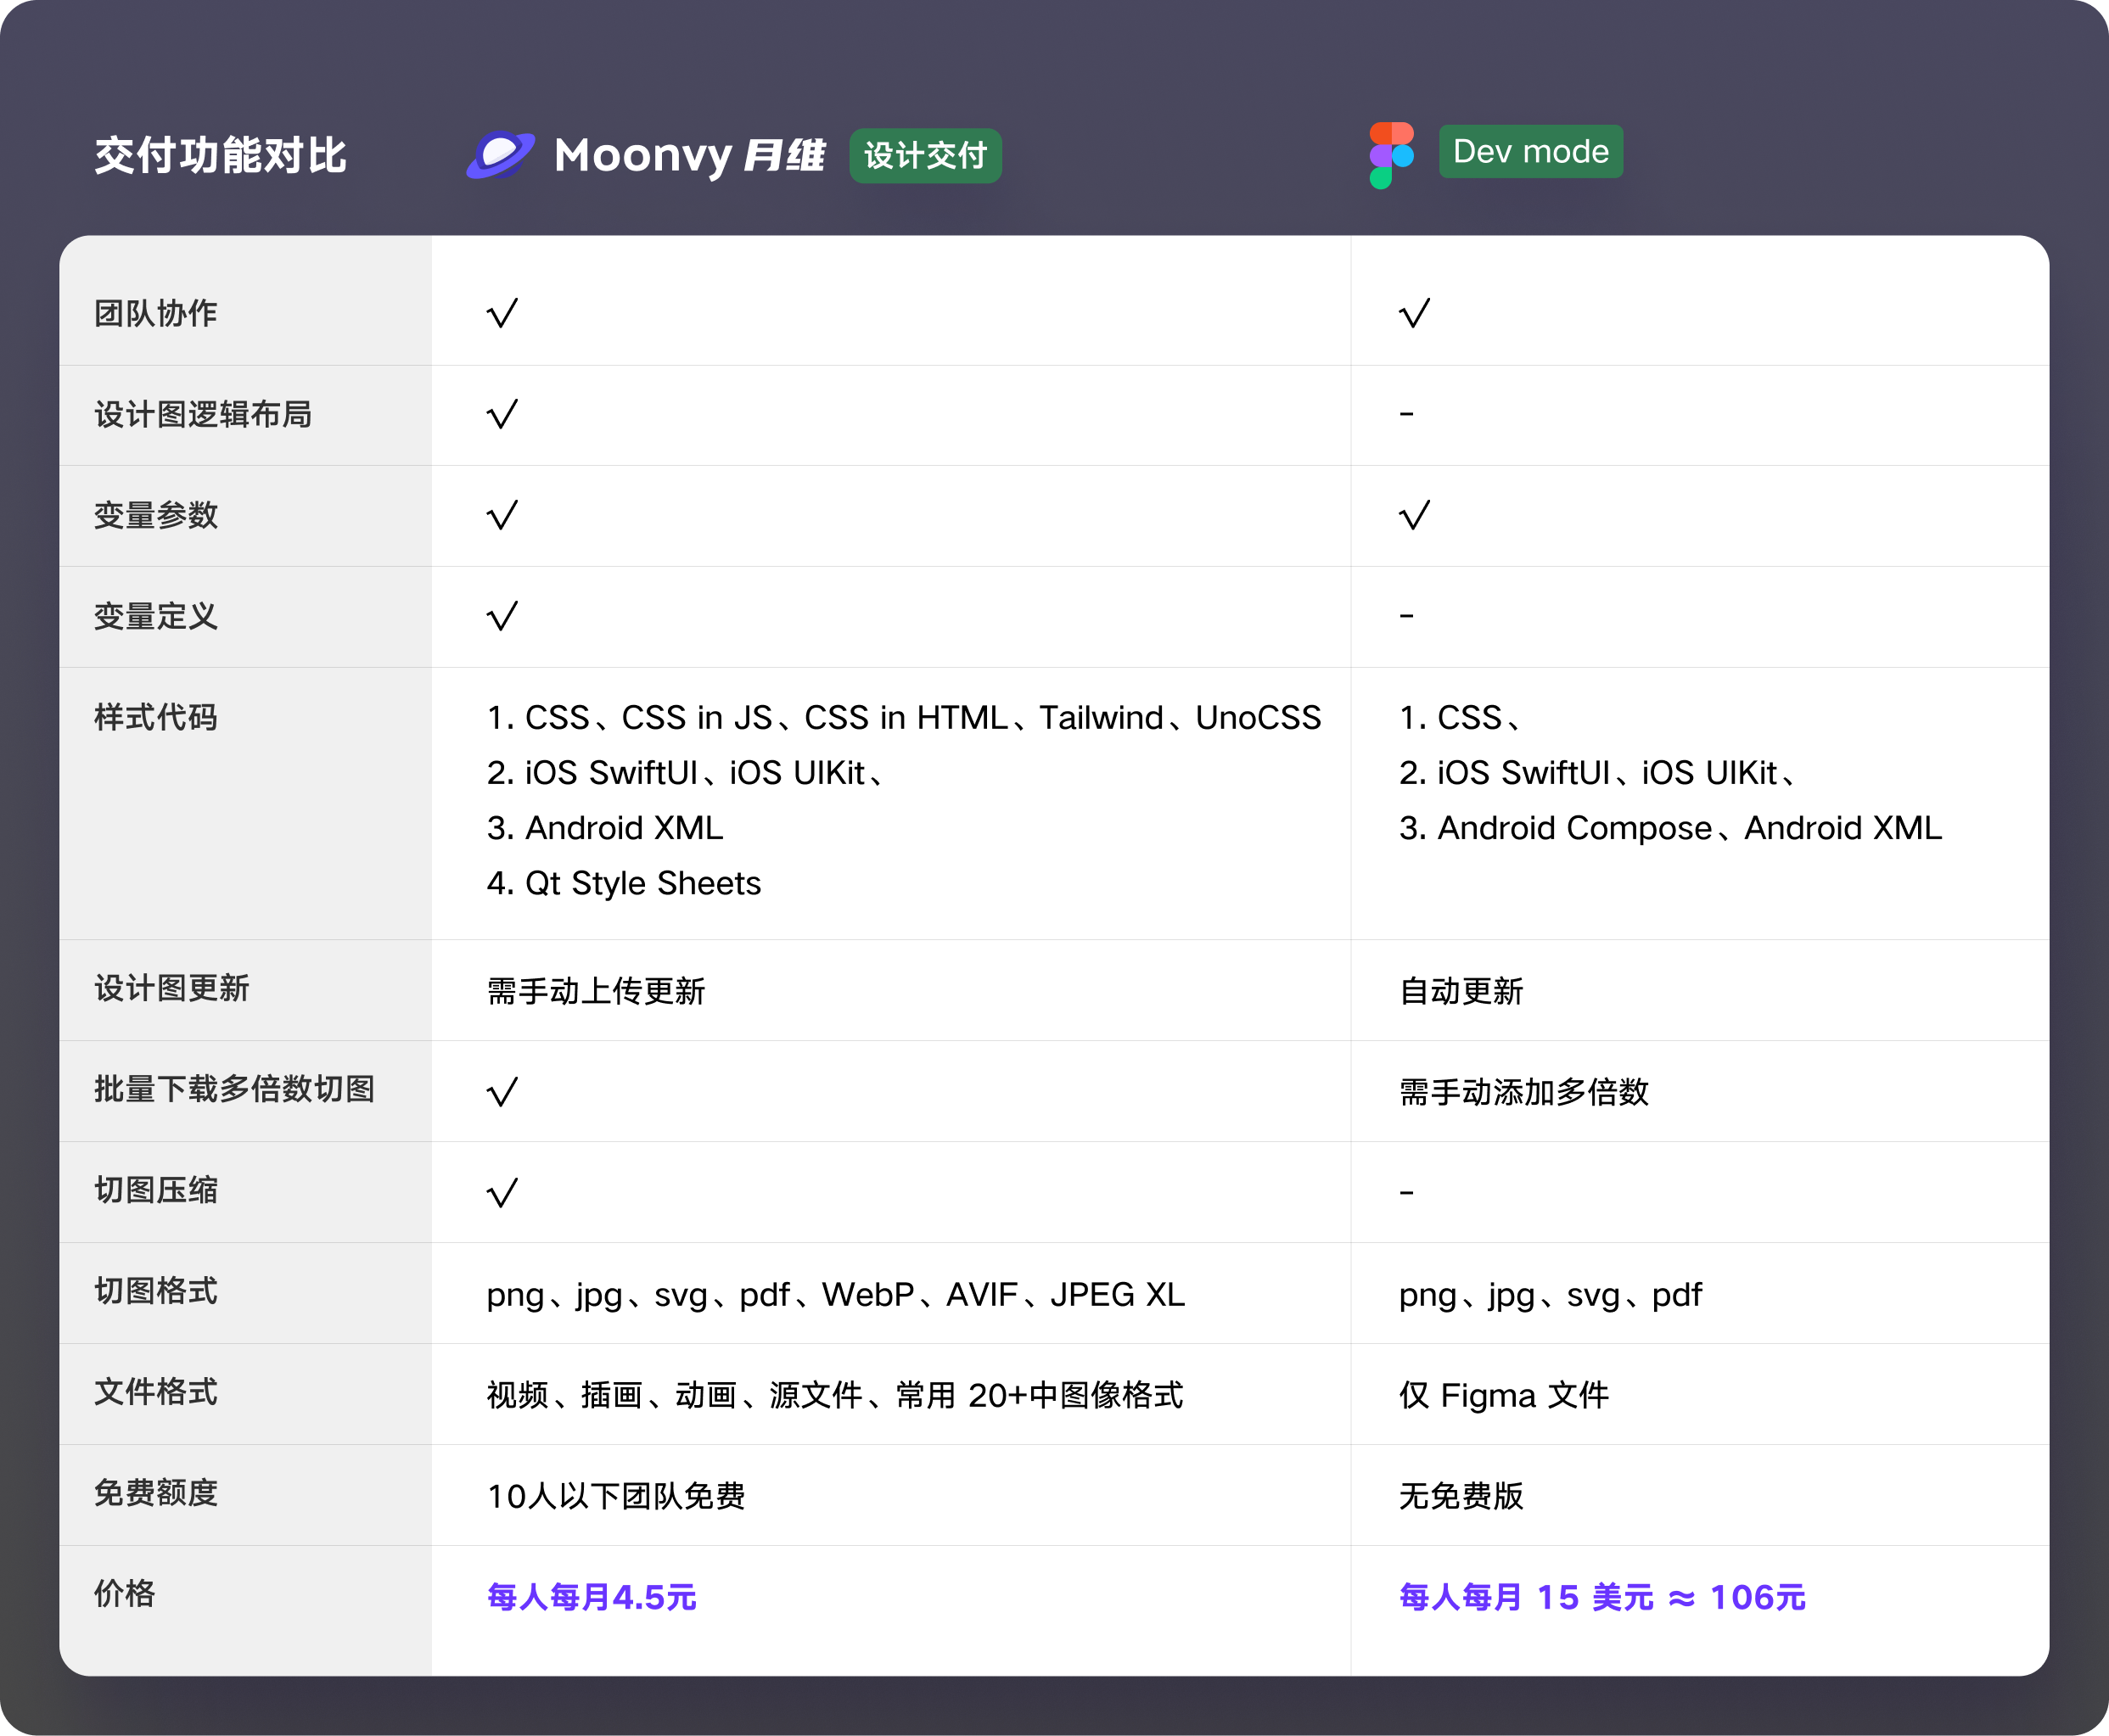The width and height of the screenshot is (2109, 1736).
Task: Click the '4. Qt Style Sheets' line
Action: (x=624, y=883)
